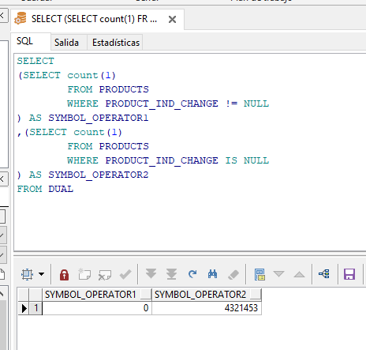Click the result grid corner select-all cell
The image size is (366, 350).
pos(24,295)
